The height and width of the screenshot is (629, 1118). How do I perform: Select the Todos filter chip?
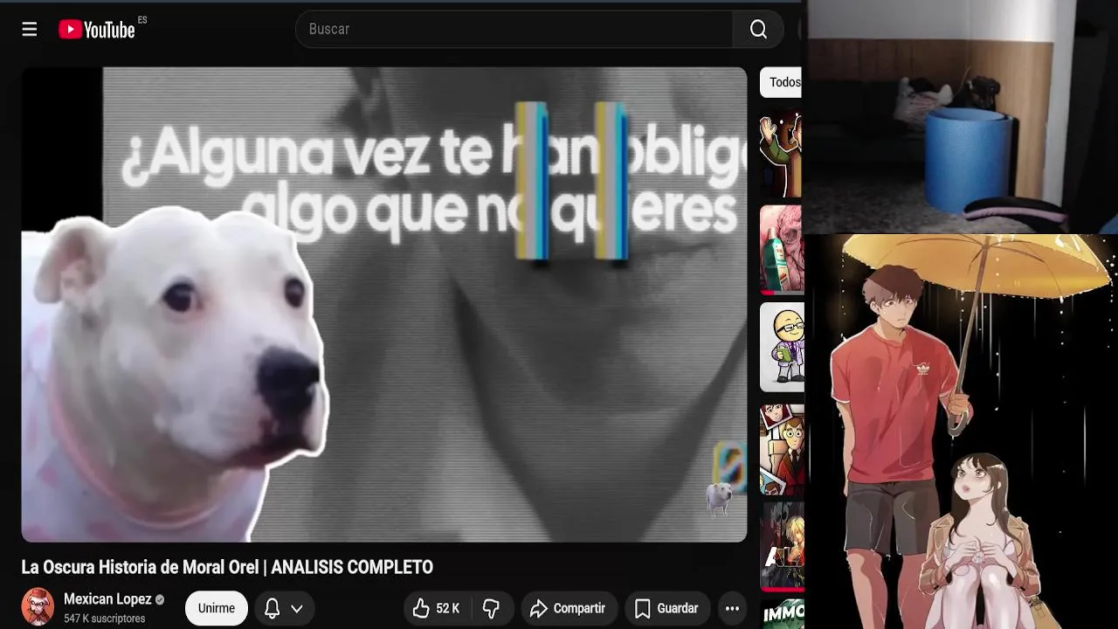(783, 82)
